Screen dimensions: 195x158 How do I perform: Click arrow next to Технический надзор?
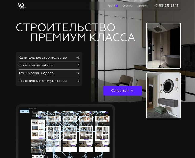click(x=78, y=73)
